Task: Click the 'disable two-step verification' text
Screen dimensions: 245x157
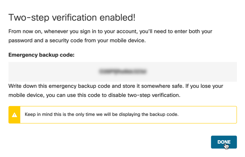Action: (144, 95)
